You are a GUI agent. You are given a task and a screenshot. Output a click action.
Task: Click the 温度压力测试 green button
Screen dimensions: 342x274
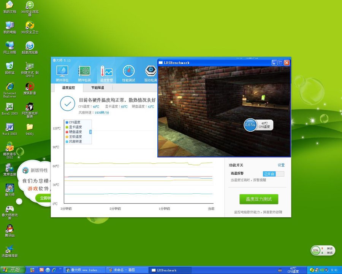tap(259, 199)
